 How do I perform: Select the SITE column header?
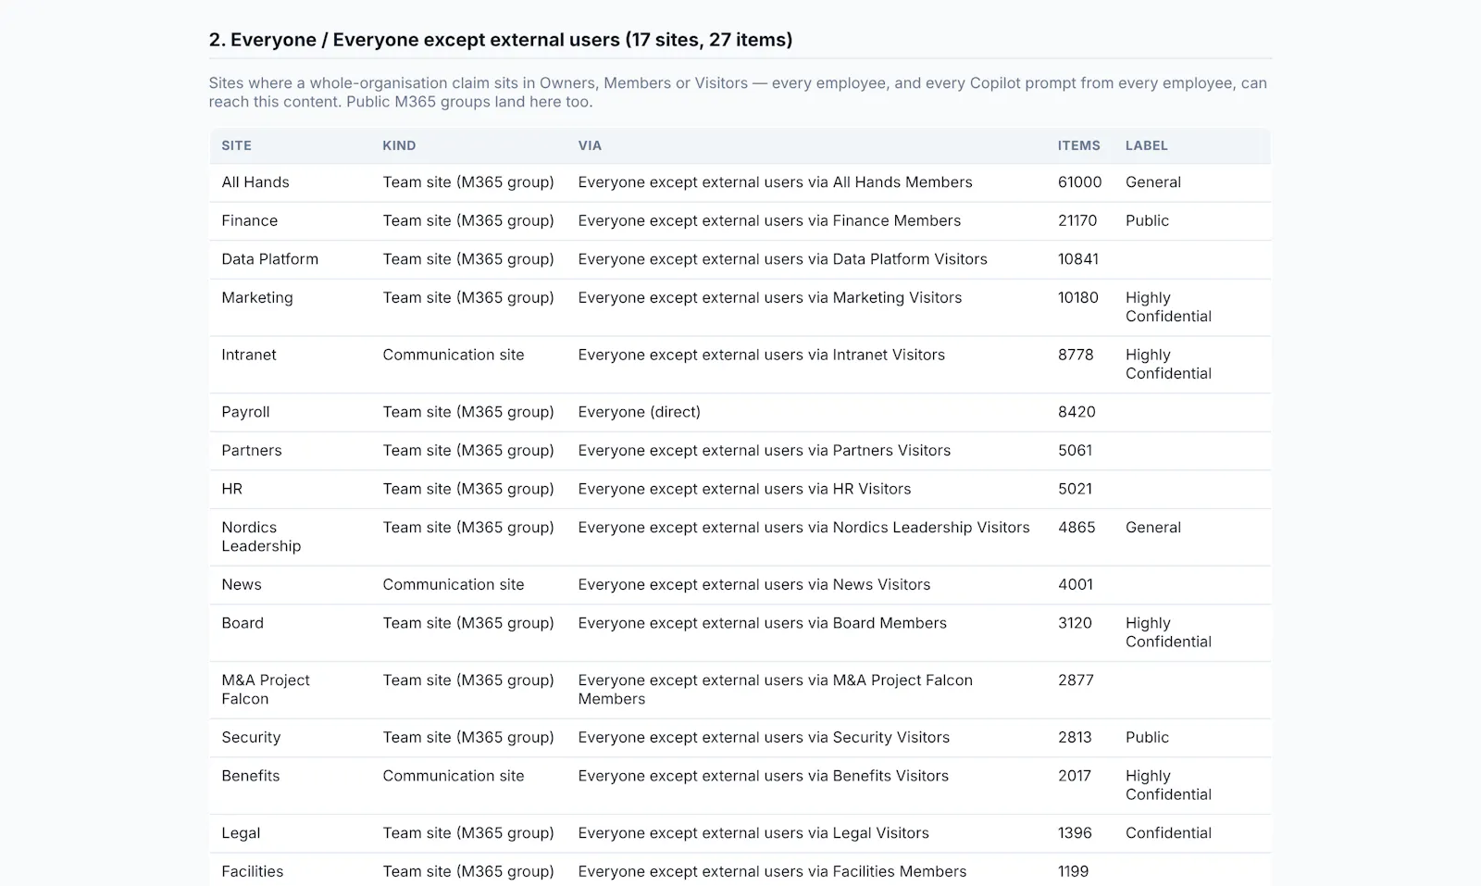[x=236, y=145]
